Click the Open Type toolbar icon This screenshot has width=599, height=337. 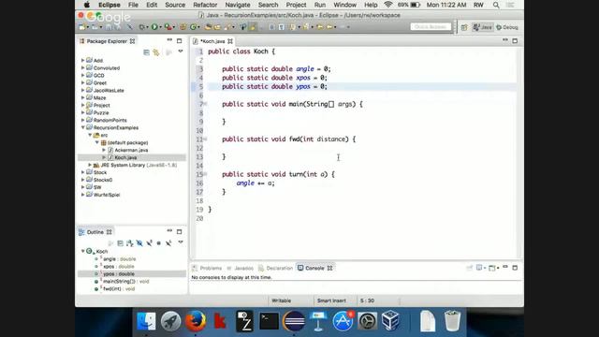coord(207,27)
